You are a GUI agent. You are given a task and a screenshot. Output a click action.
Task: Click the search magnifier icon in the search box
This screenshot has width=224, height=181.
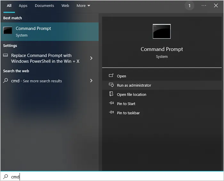[5, 177]
